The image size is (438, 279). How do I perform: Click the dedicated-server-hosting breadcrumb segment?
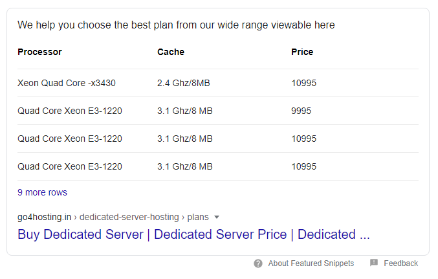129,218
